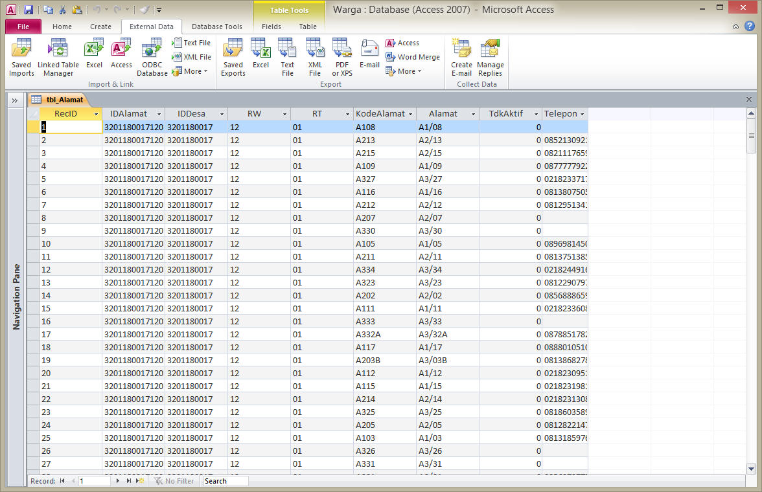
Task: Import from a Text File
Action: tap(192, 43)
